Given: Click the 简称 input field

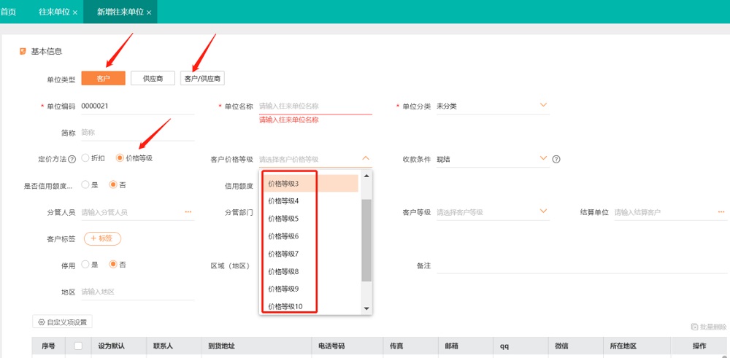Looking at the screenshot, I should point(138,133).
